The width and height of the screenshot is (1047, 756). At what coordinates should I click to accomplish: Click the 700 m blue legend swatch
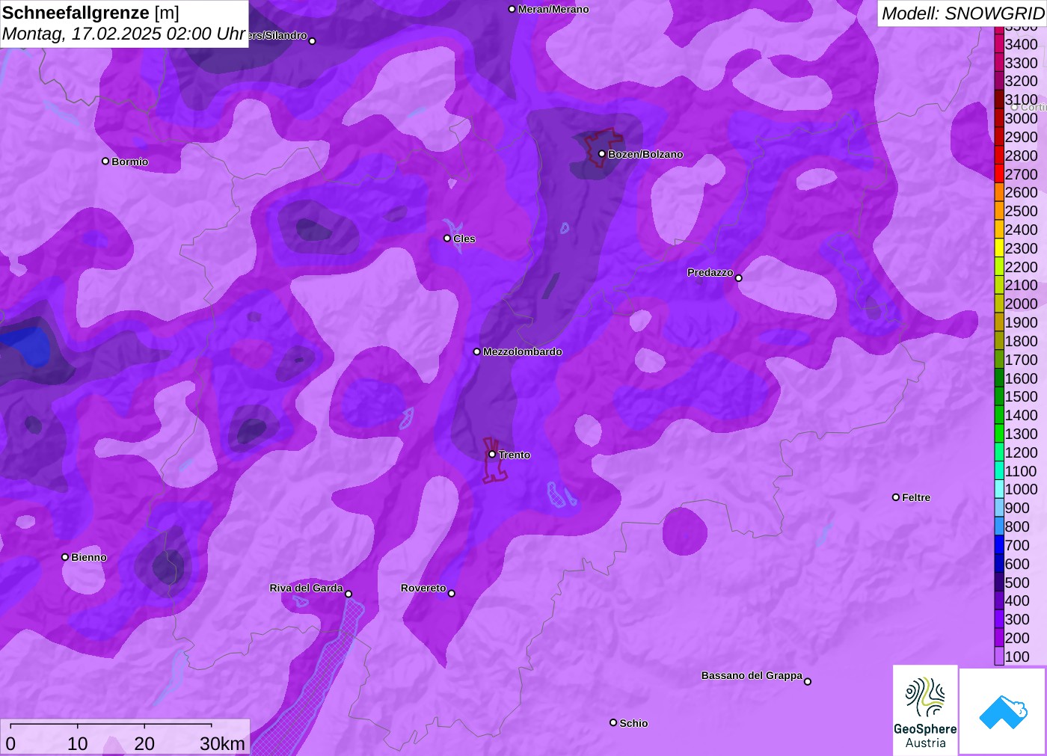(x=999, y=545)
